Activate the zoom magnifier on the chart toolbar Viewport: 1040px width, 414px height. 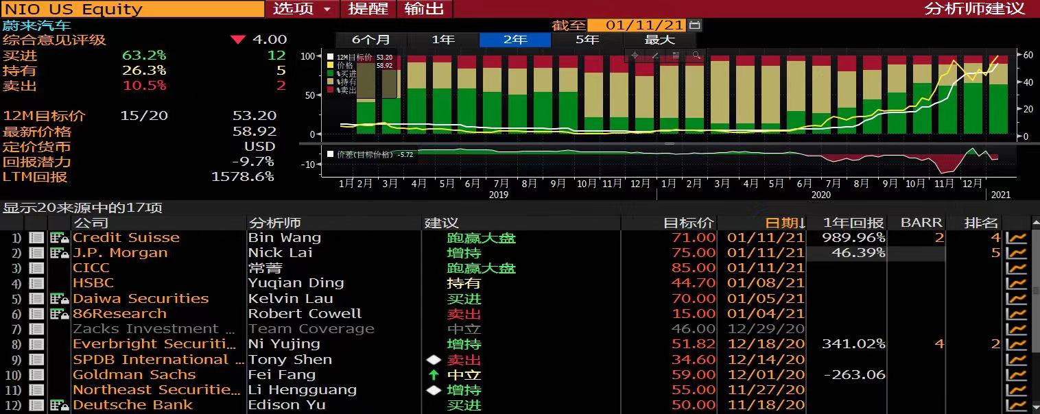[696, 56]
